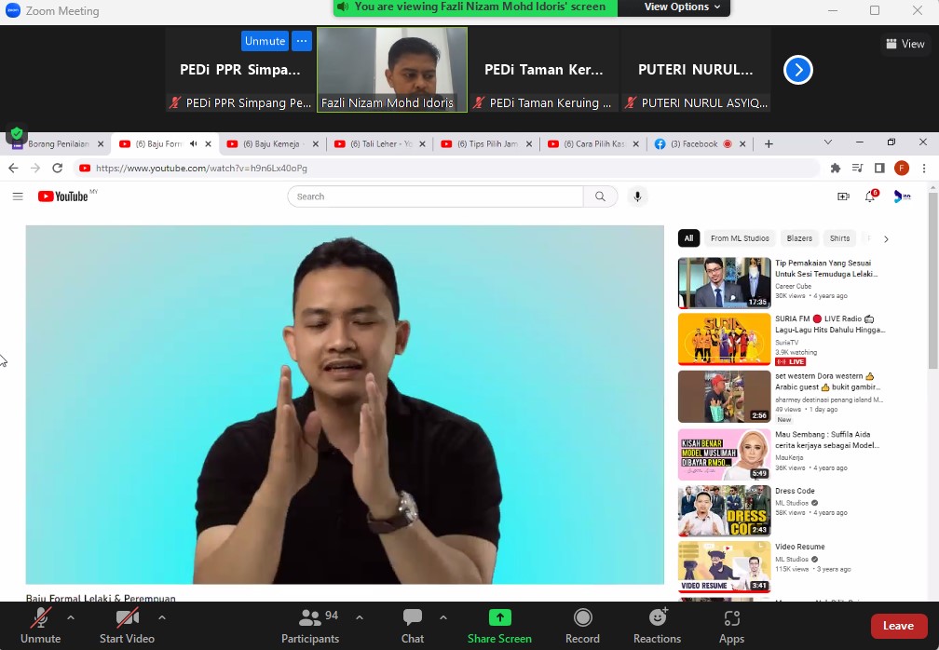Image resolution: width=939 pixels, height=650 pixels.
Task: Open the Reactions menu
Action: point(657,626)
